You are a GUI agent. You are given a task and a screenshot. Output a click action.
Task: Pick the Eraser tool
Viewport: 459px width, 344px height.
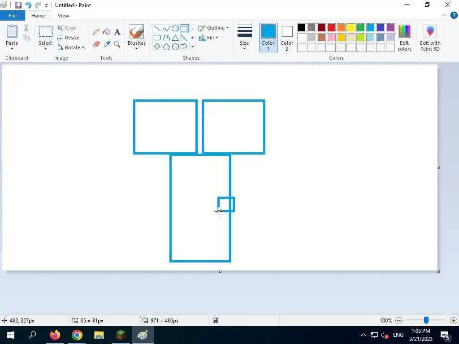click(x=96, y=44)
